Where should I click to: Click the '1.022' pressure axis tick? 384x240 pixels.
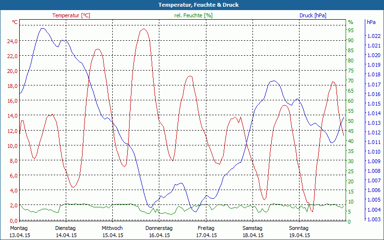tap(373, 36)
